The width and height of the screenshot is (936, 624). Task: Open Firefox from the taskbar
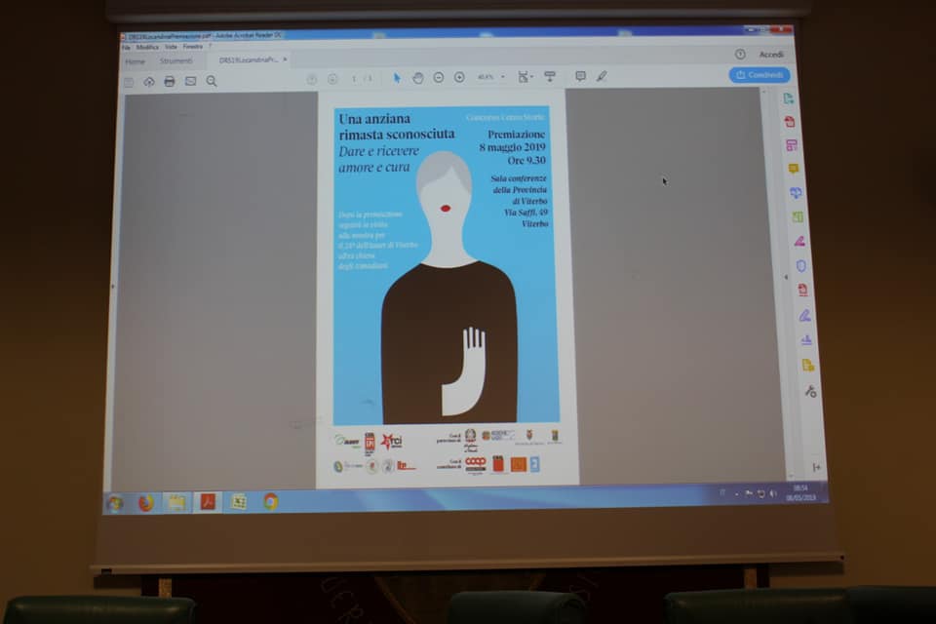(x=145, y=503)
